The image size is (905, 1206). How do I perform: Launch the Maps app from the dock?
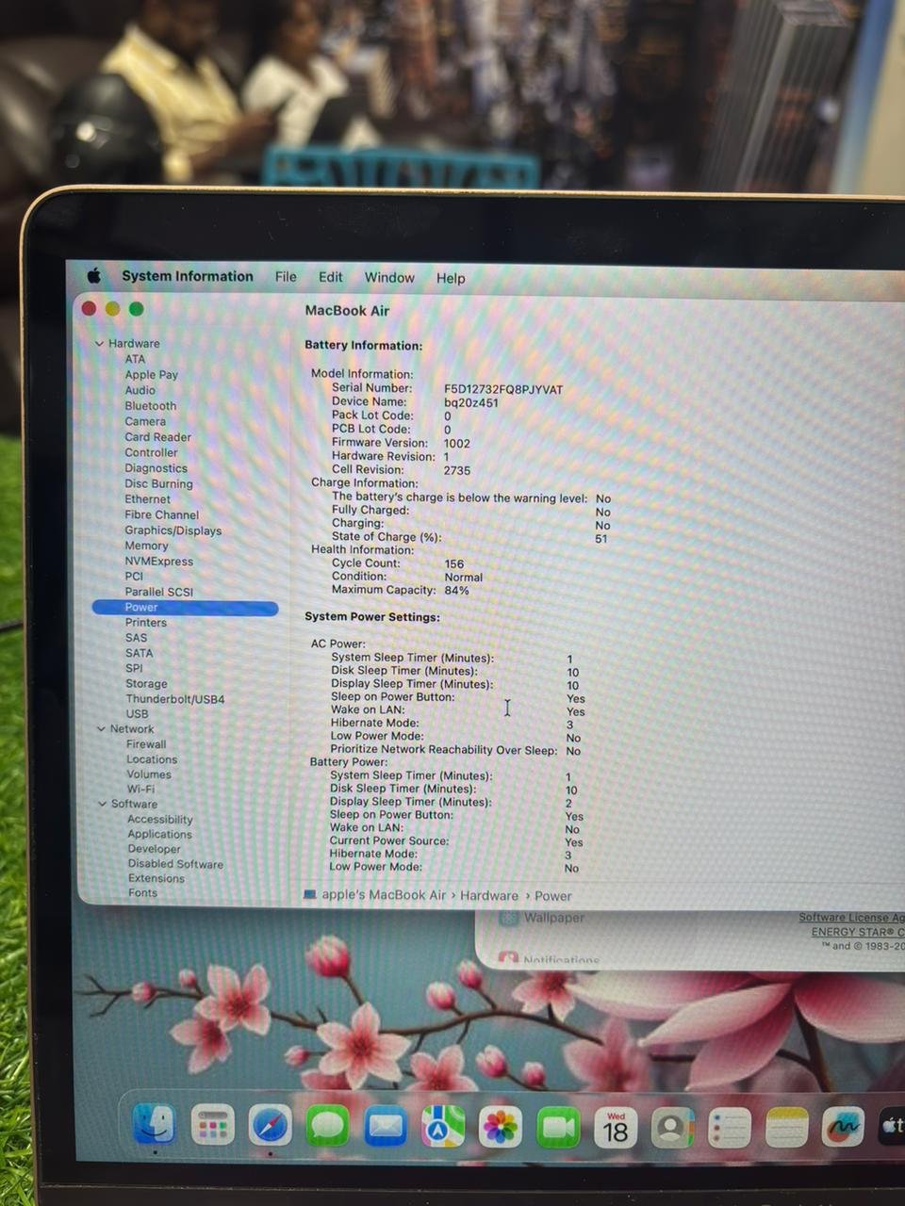442,1127
